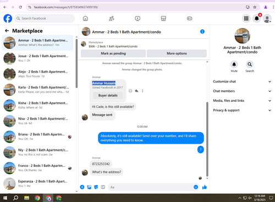Reply to the Ammar Hussain message
This screenshot has height=202, width=275.
click(x=136, y=91)
